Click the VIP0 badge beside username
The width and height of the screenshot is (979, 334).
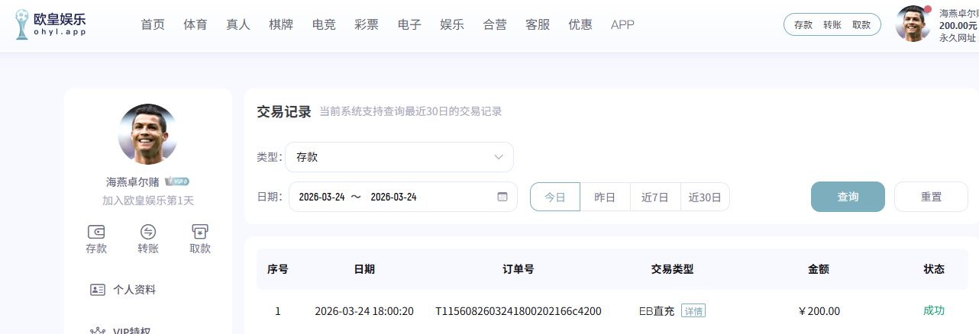pos(177,181)
